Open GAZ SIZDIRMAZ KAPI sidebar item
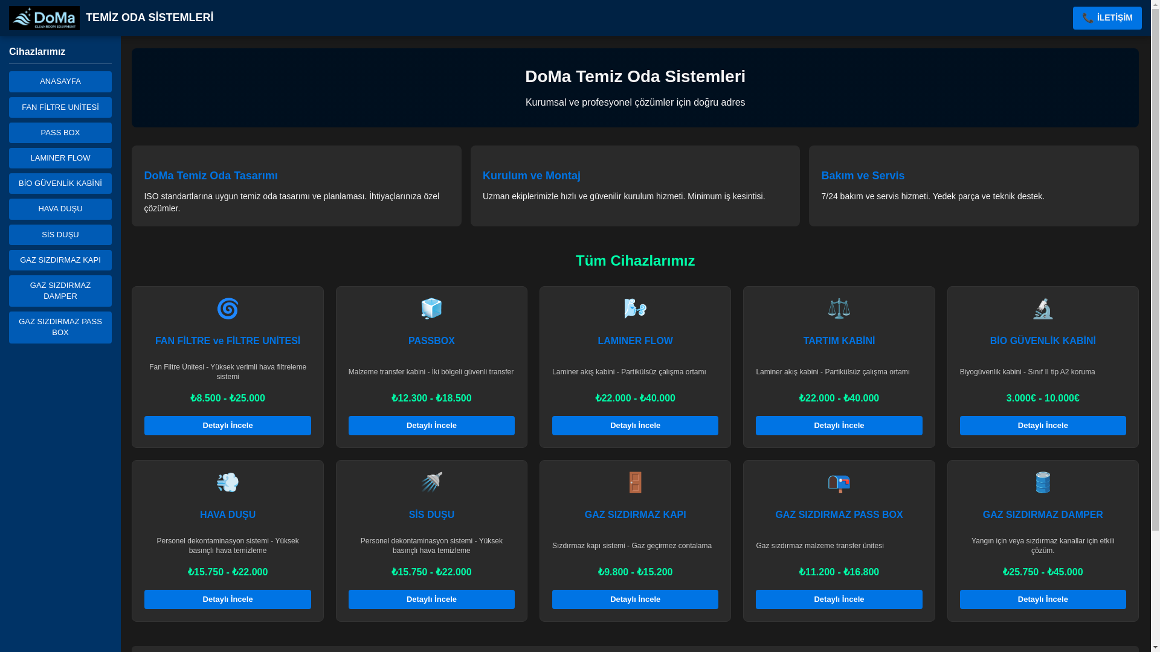 [60, 260]
